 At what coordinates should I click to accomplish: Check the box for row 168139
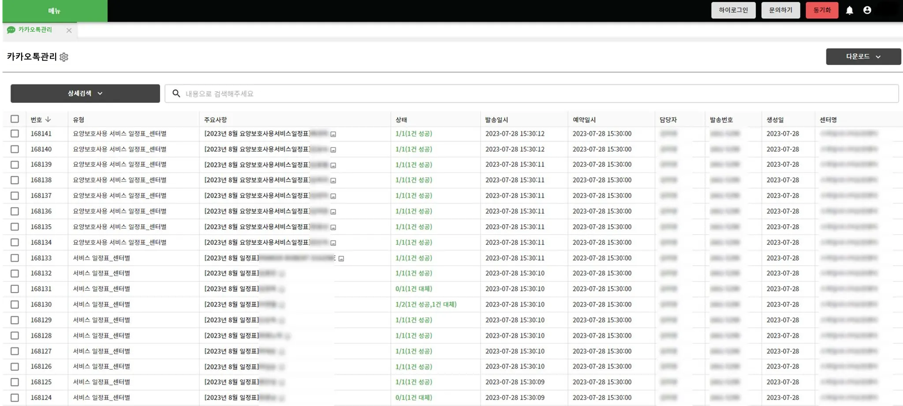click(x=15, y=165)
